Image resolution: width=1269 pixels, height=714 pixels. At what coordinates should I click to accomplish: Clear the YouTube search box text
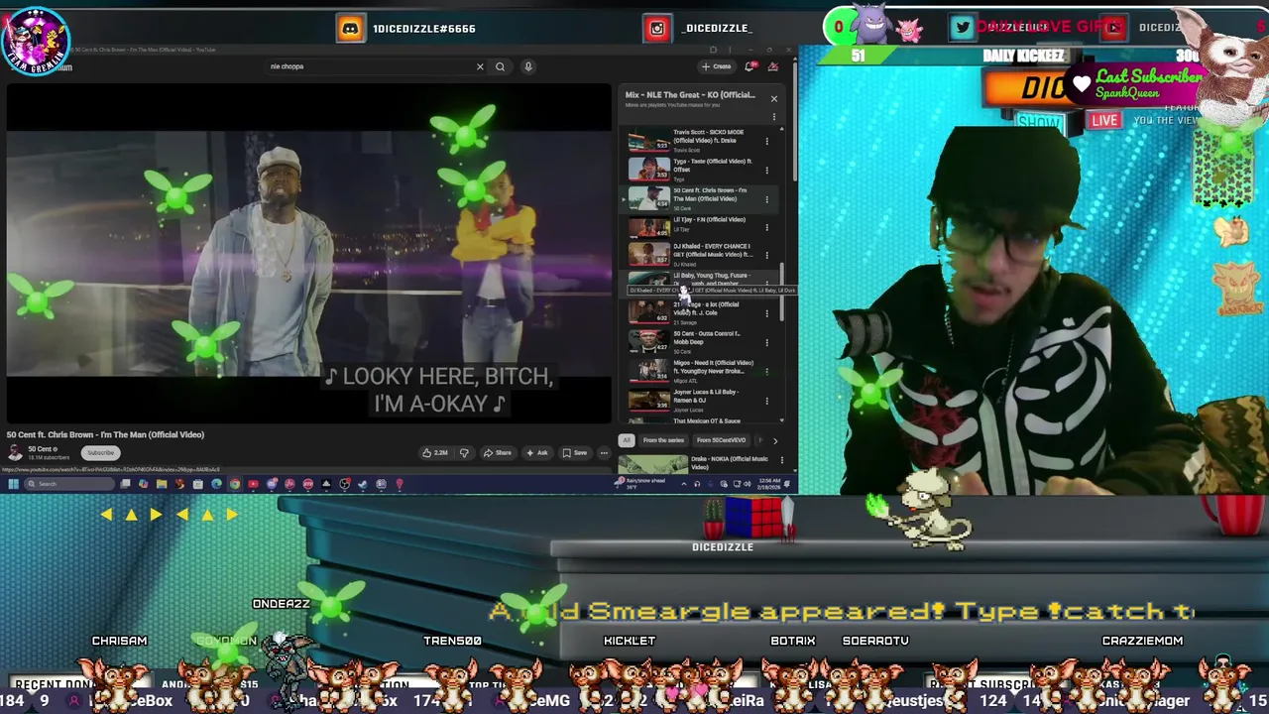click(x=480, y=66)
